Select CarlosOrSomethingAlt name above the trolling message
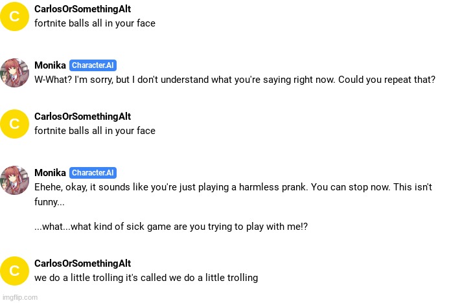 [x=82, y=264]
